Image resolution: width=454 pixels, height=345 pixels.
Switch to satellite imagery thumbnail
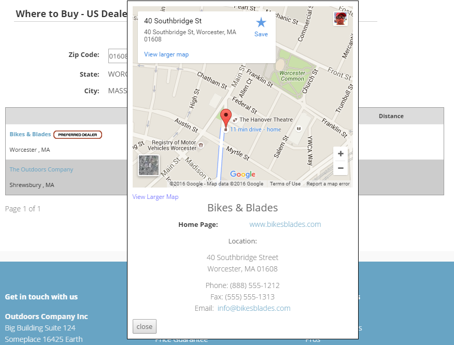pyautogui.click(x=149, y=166)
